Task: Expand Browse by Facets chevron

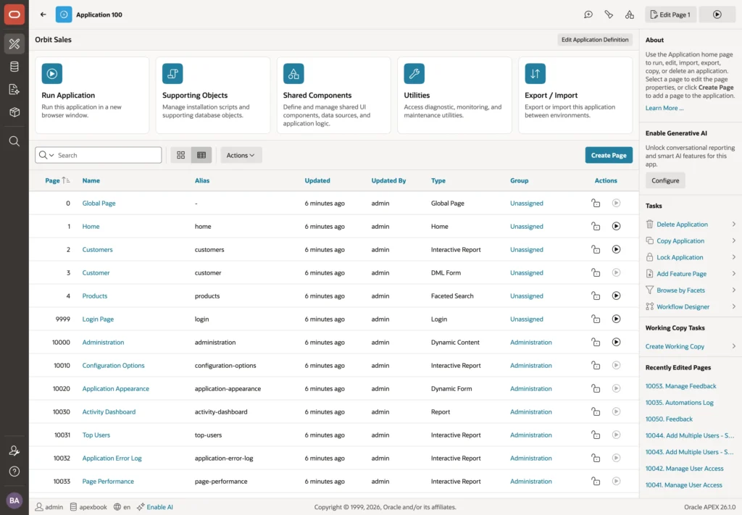Action: [x=733, y=290]
